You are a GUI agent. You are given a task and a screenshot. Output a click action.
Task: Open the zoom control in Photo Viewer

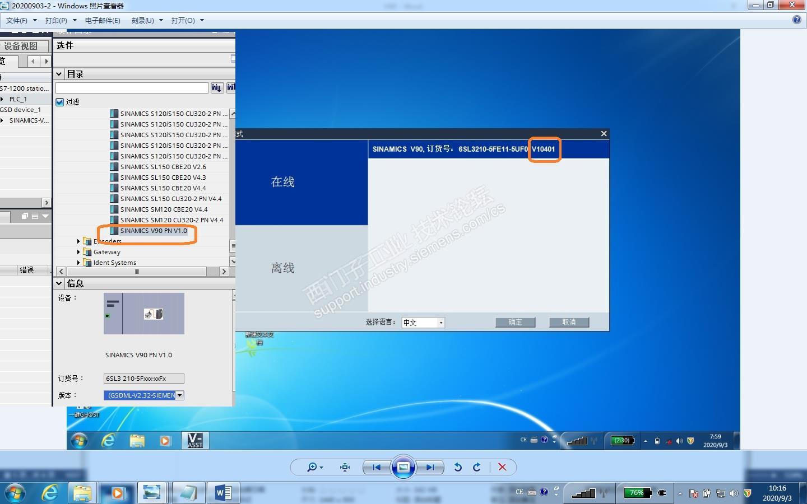pyautogui.click(x=314, y=467)
